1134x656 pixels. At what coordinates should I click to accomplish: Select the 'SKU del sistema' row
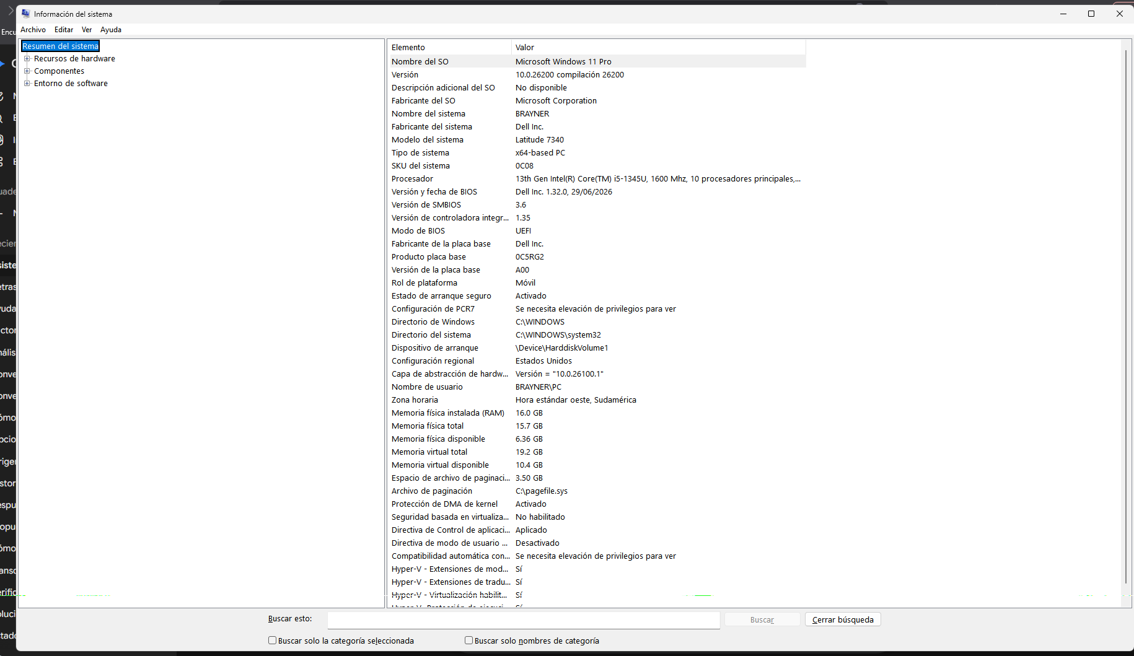click(597, 165)
